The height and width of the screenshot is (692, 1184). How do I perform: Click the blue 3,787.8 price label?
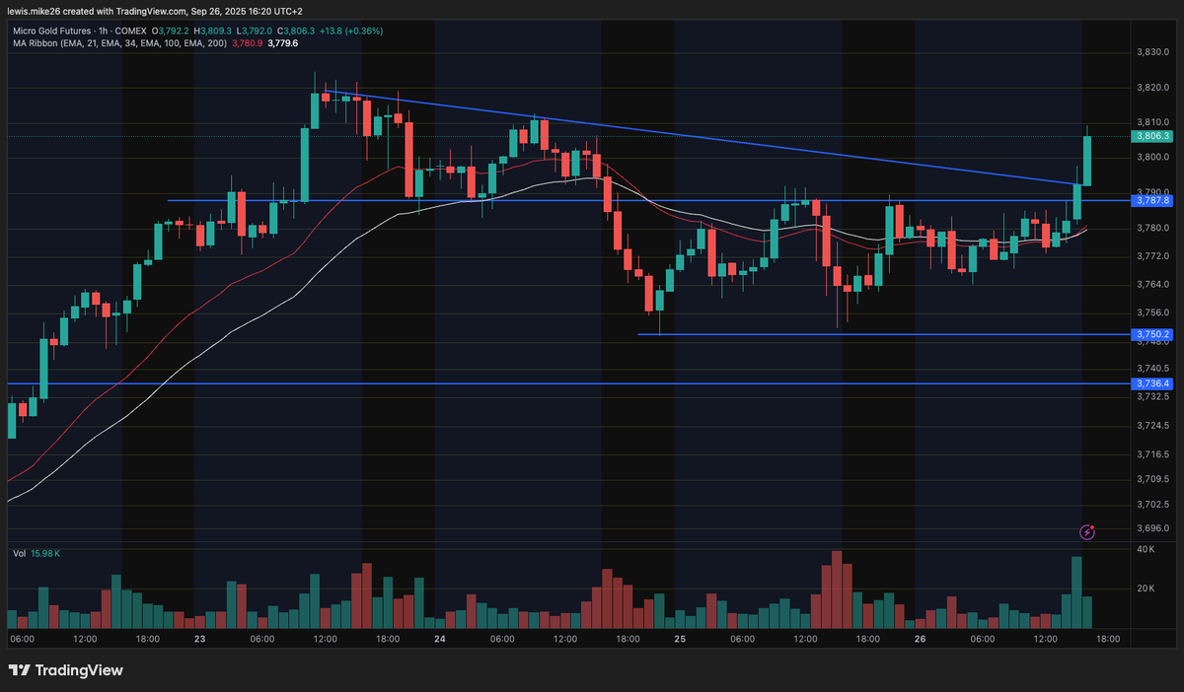tap(1152, 200)
